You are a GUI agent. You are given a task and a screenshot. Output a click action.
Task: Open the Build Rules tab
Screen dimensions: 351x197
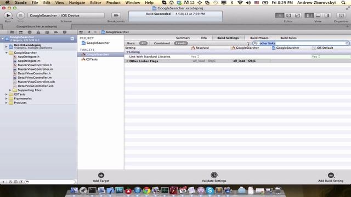288,38
